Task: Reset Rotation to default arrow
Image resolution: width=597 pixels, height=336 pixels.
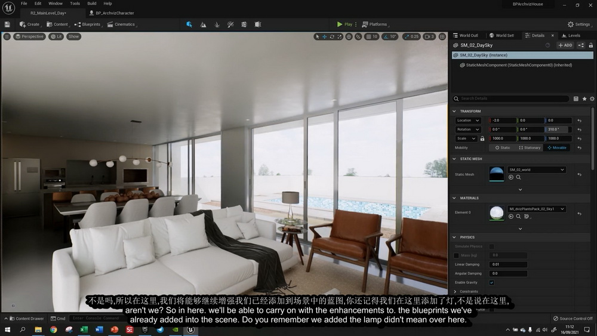Action: coord(580,130)
